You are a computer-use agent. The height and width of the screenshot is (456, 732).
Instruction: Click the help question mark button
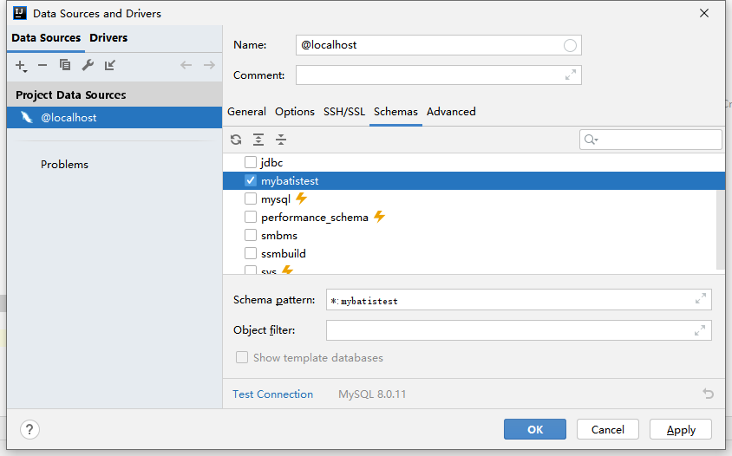[x=29, y=429]
